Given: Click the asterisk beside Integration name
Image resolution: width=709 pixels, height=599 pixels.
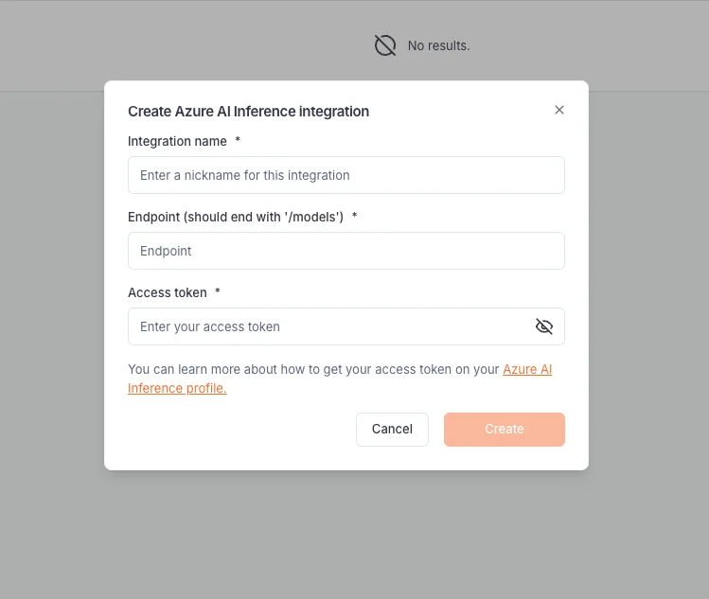Looking at the screenshot, I should tap(238, 140).
